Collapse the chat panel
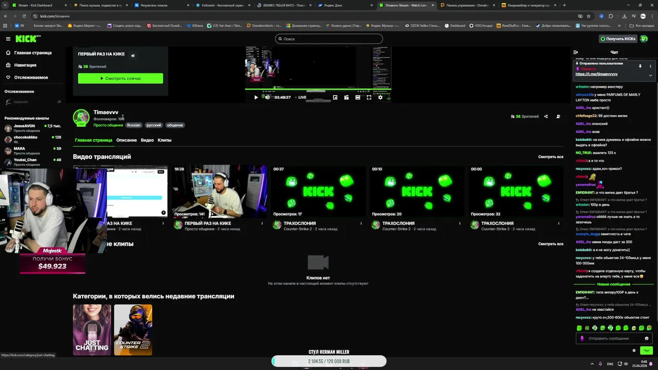658x370 pixels. [x=576, y=52]
